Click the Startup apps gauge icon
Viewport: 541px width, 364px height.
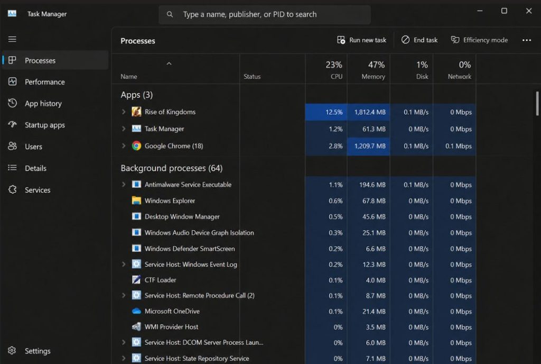13,124
